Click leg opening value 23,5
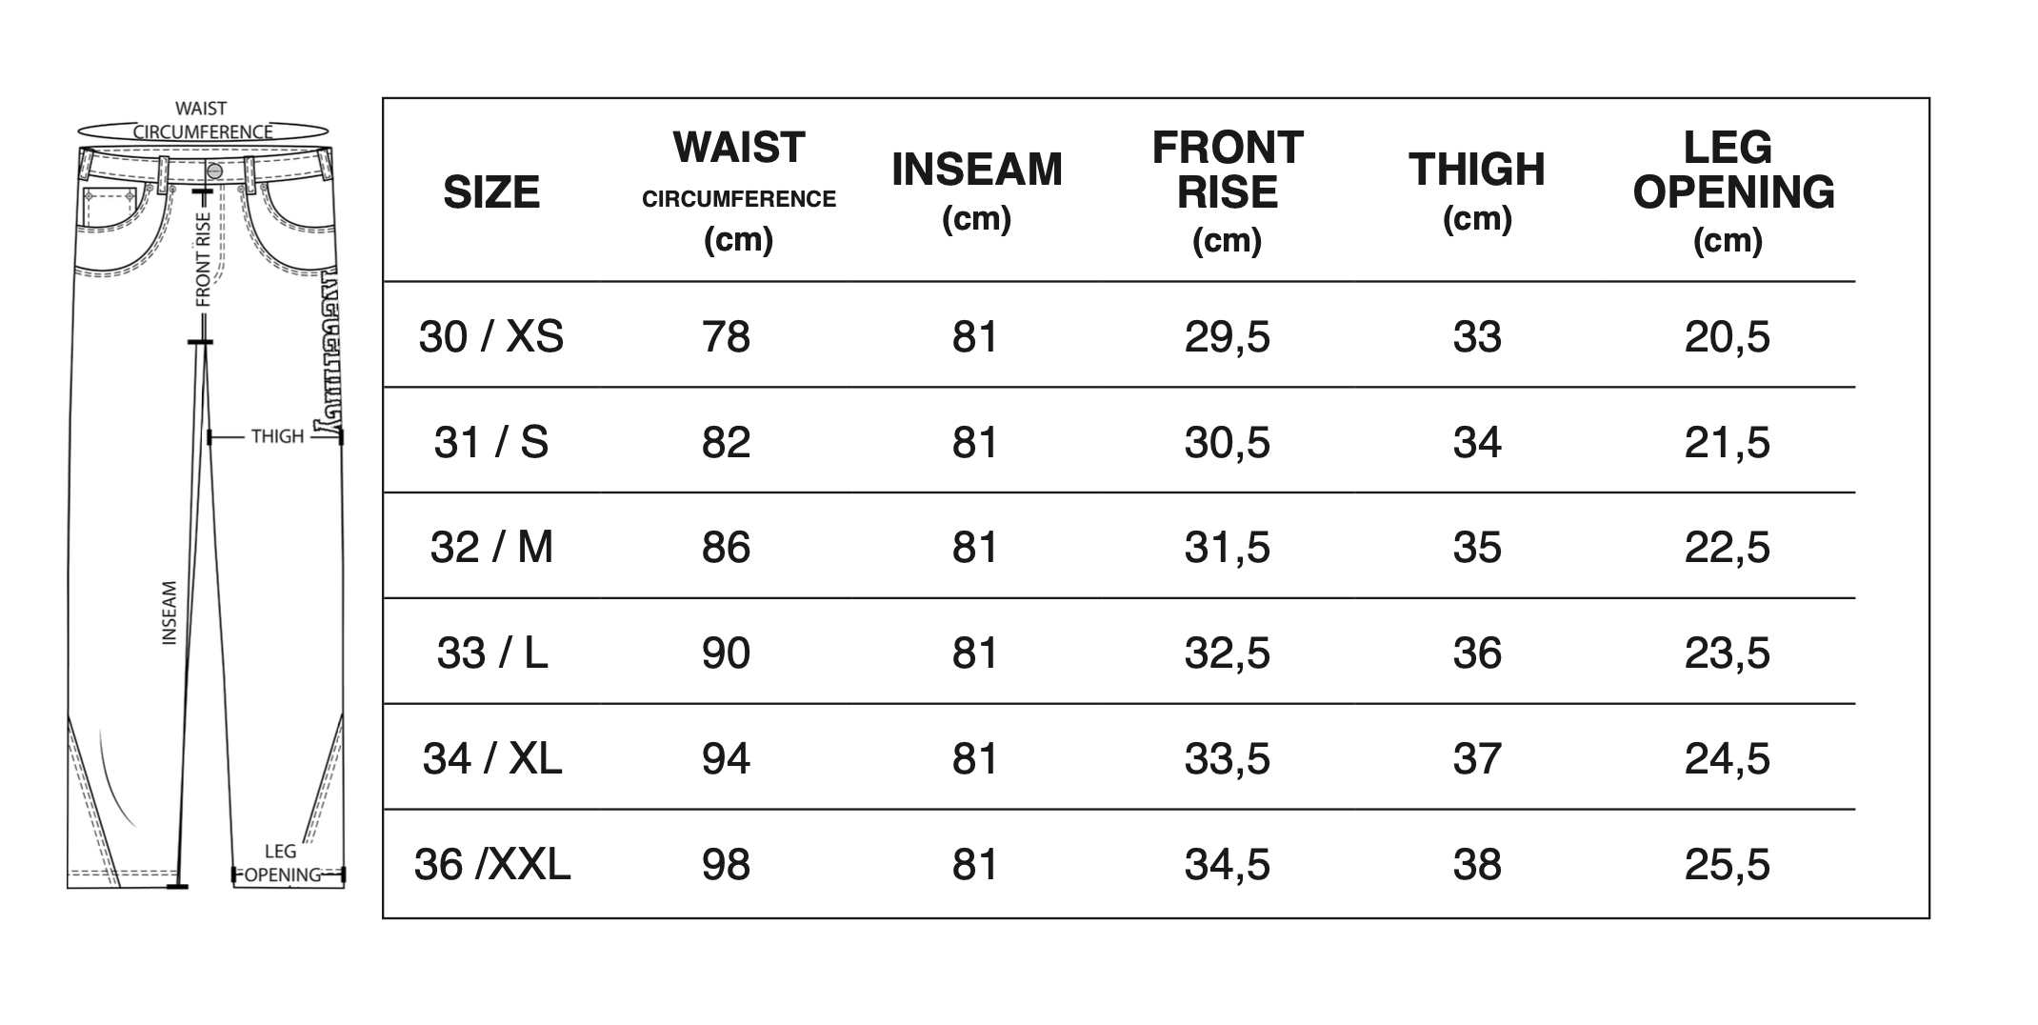This screenshot has width=2038, height=1025. 1727,653
